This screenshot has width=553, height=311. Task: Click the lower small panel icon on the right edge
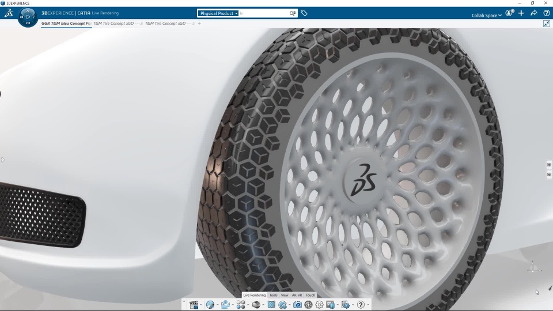pyautogui.click(x=549, y=175)
